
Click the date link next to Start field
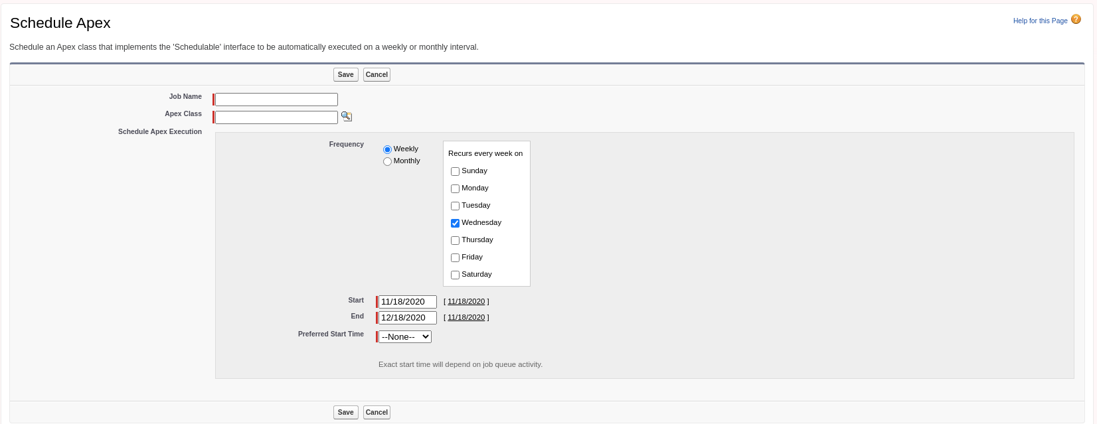coord(466,301)
